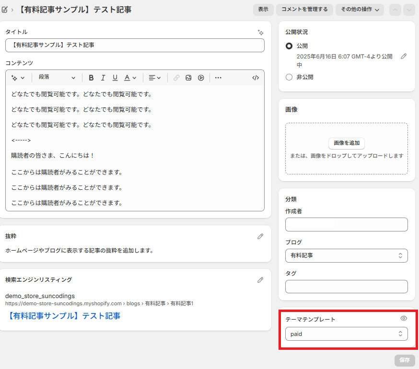Click the first どなたでも閲覧可能です paragraph
Image resolution: width=419 pixels, height=369 pixels.
pos(81,94)
